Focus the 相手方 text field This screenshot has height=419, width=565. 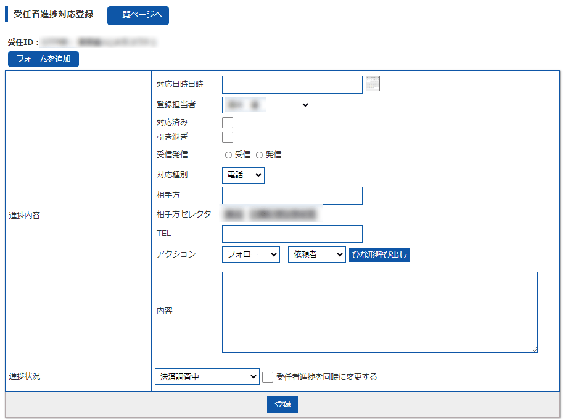tap(292, 195)
